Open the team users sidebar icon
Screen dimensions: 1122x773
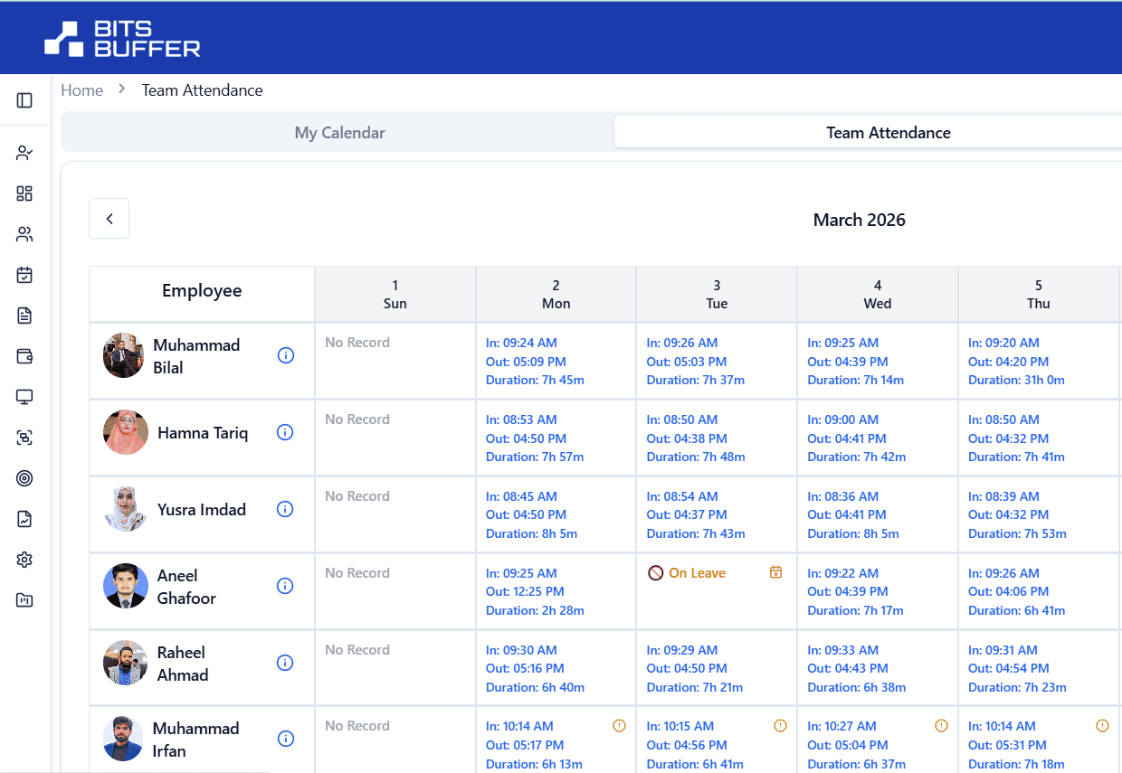[24, 234]
